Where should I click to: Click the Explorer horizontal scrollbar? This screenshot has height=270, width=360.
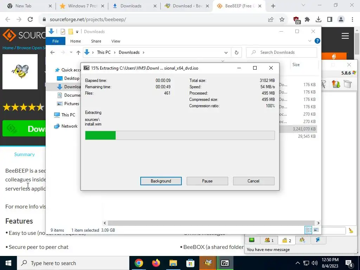(x=211, y=223)
